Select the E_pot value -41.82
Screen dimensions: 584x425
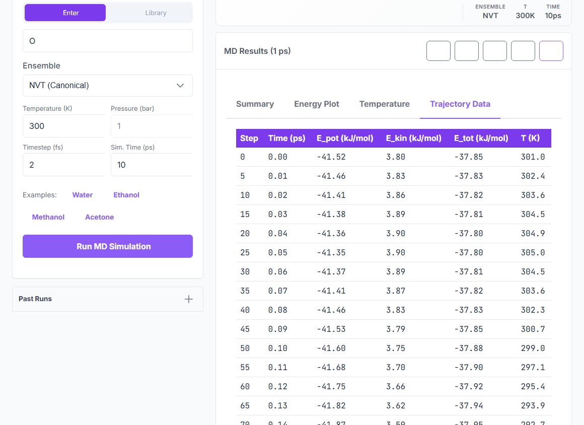331,406
